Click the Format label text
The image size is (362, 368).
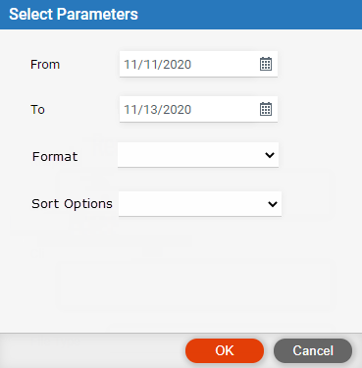[55, 157]
